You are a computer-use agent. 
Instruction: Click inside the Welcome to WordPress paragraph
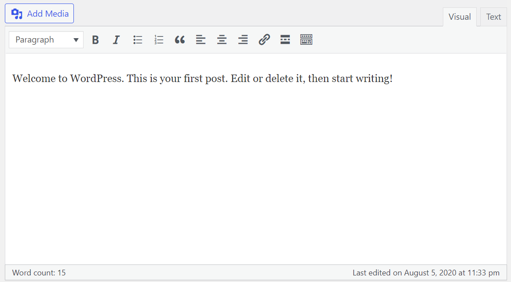202,79
